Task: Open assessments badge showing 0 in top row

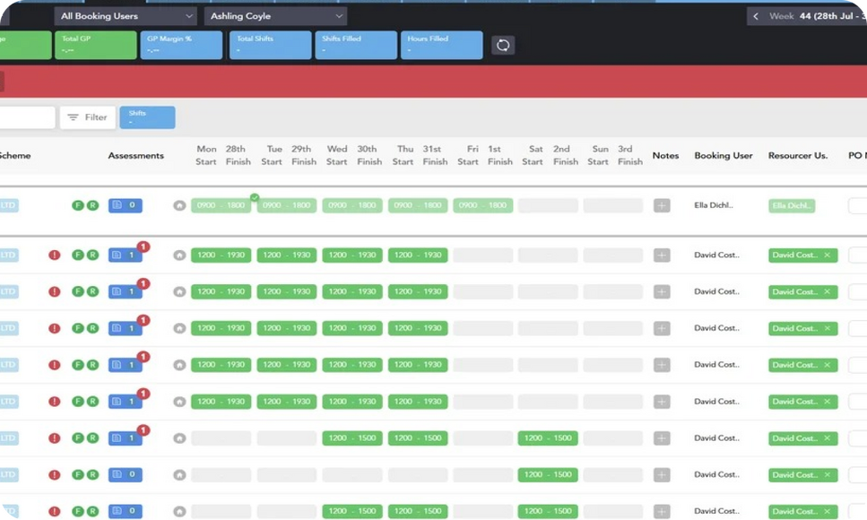Action: pos(125,205)
